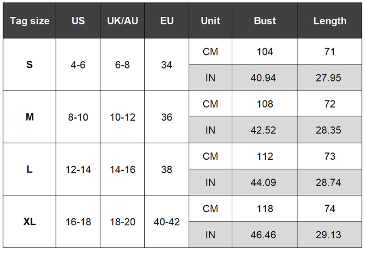Screen dimensions: 365x253
Task: Select the S tag size cell
Action: click(x=30, y=65)
